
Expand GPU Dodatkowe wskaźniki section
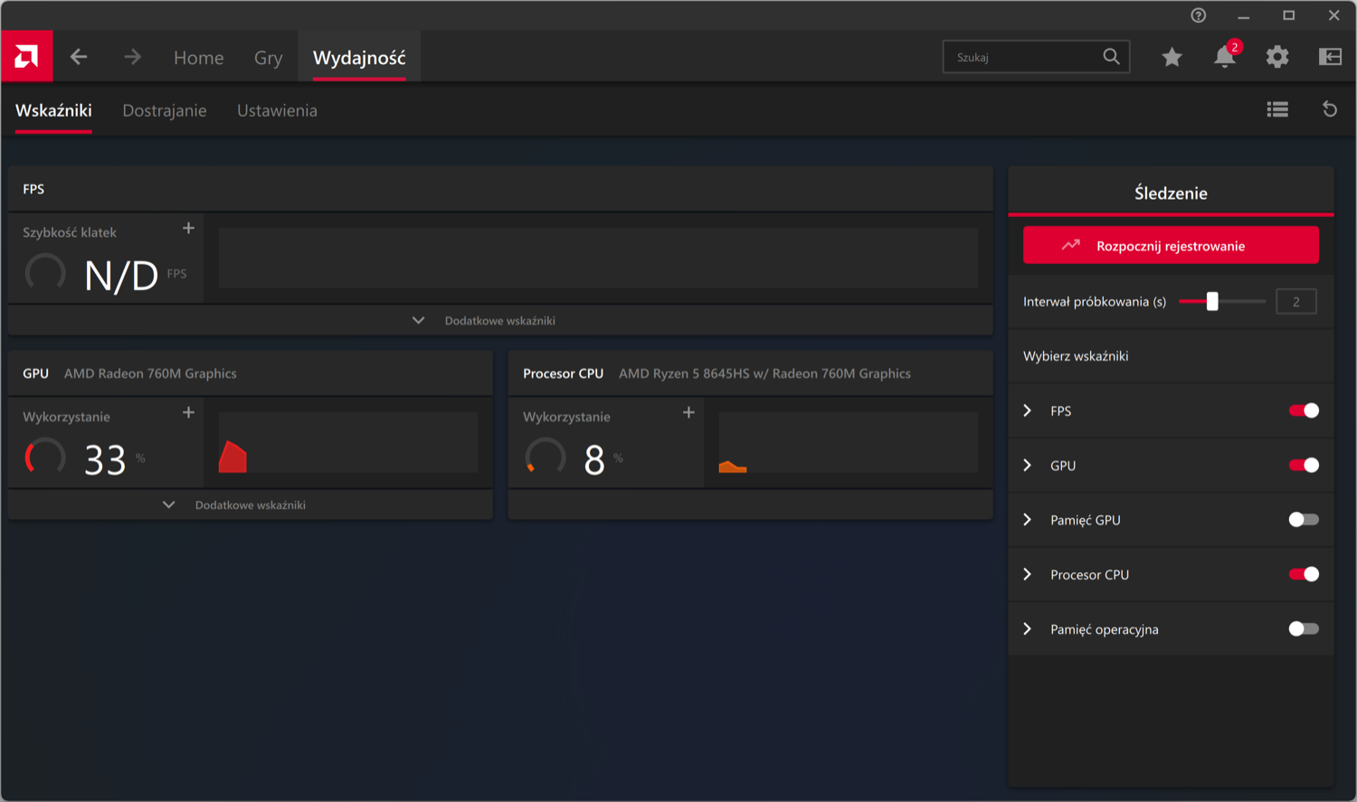pyautogui.click(x=251, y=505)
